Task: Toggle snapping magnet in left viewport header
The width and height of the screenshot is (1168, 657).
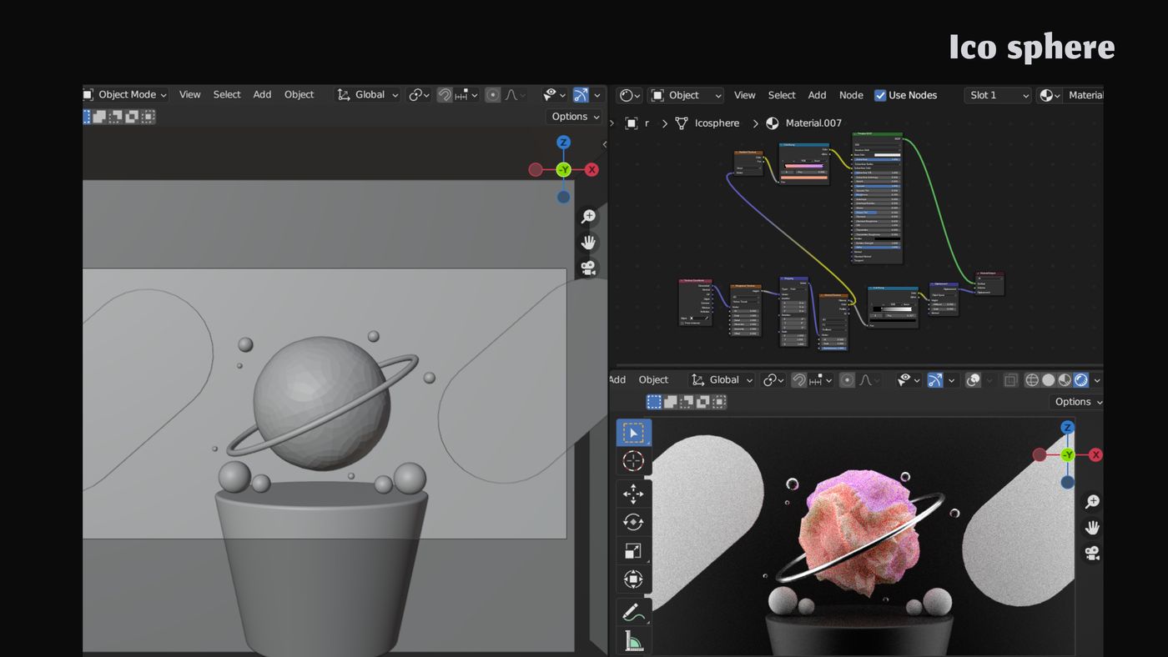Action: pyautogui.click(x=445, y=95)
